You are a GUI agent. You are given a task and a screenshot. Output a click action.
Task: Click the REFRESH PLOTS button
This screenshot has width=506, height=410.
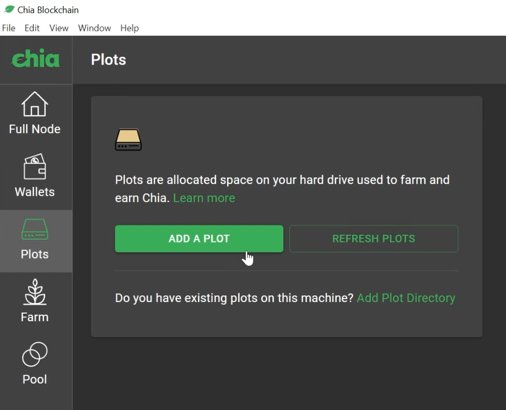pyautogui.click(x=374, y=239)
